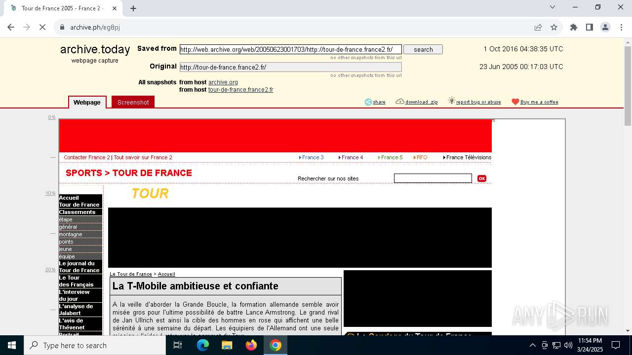This screenshot has height=355, width=632.
Task: Open the tour-de-france.france2.fr host link
Action: 240,90
